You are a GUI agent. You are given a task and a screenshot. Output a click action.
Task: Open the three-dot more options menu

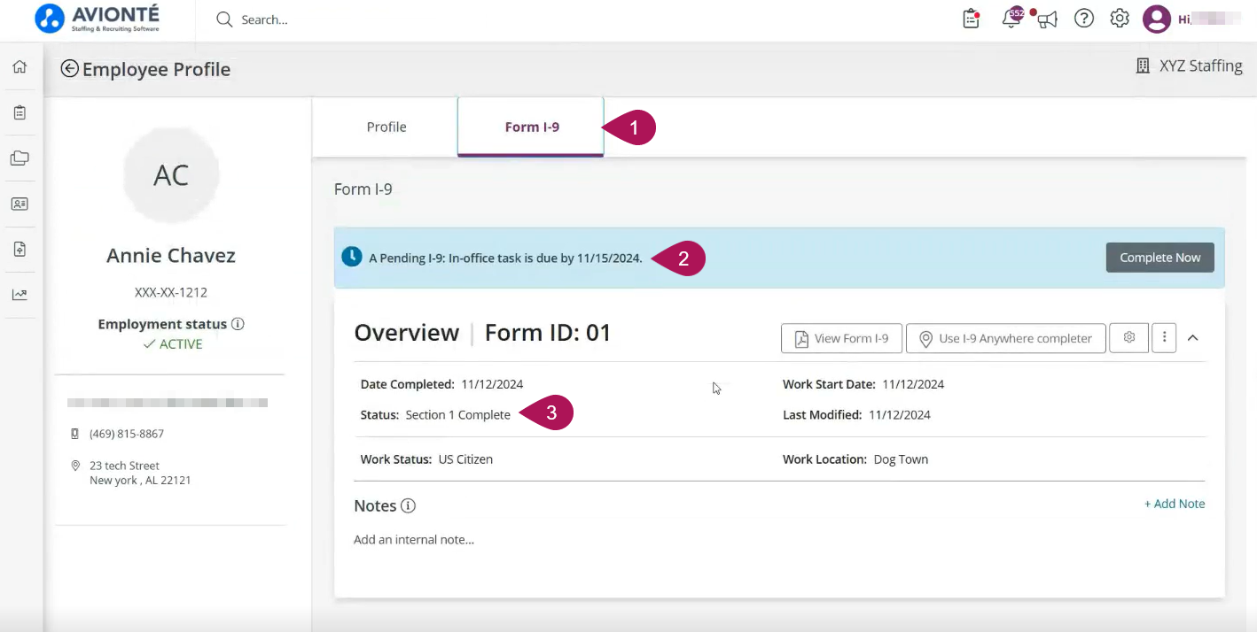1164,338
